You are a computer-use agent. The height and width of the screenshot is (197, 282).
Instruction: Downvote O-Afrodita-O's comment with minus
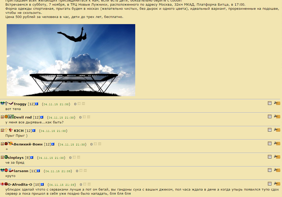(x=89, y=184)
